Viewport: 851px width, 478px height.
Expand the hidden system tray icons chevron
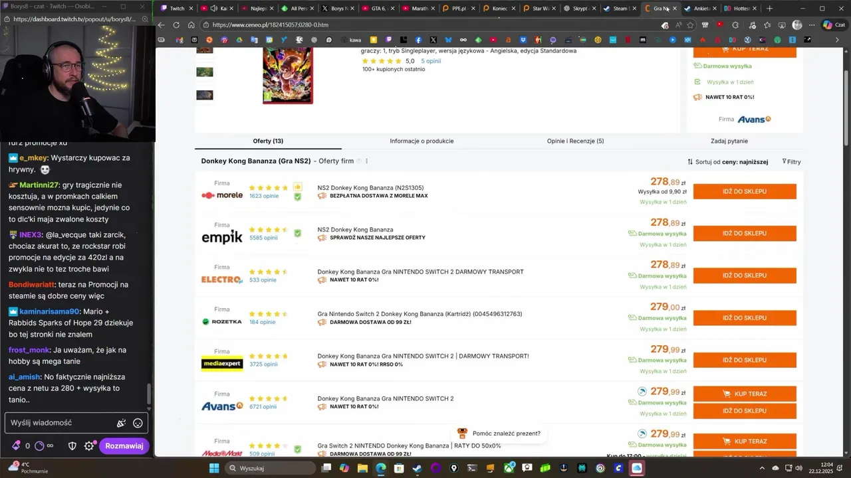[x=762, y=468]
